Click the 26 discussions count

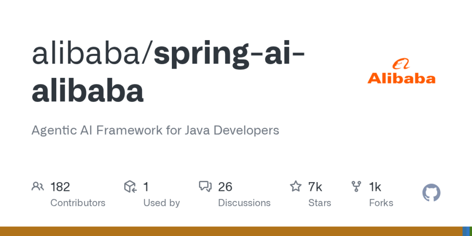pos(225,187)
